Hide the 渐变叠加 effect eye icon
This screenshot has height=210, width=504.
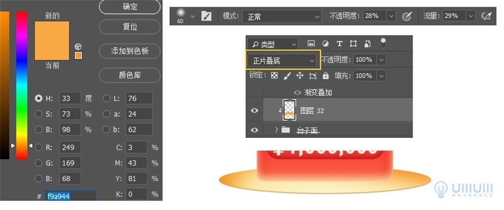(297, 92)
